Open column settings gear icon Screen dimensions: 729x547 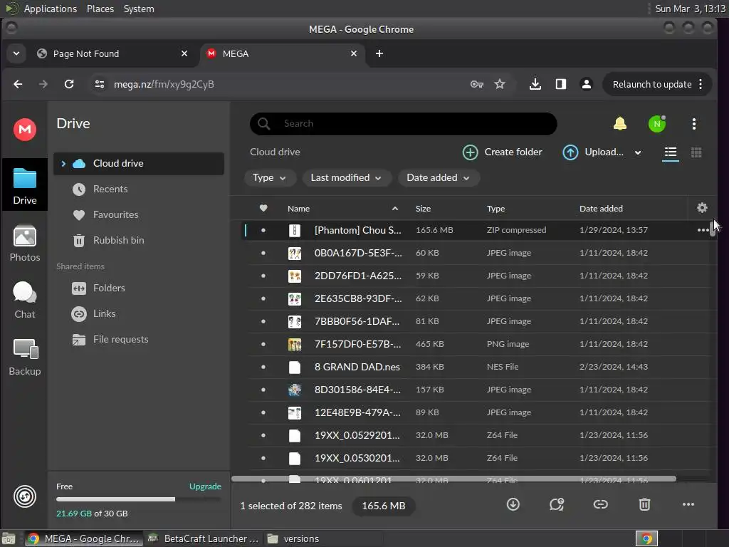click(702, 208)
